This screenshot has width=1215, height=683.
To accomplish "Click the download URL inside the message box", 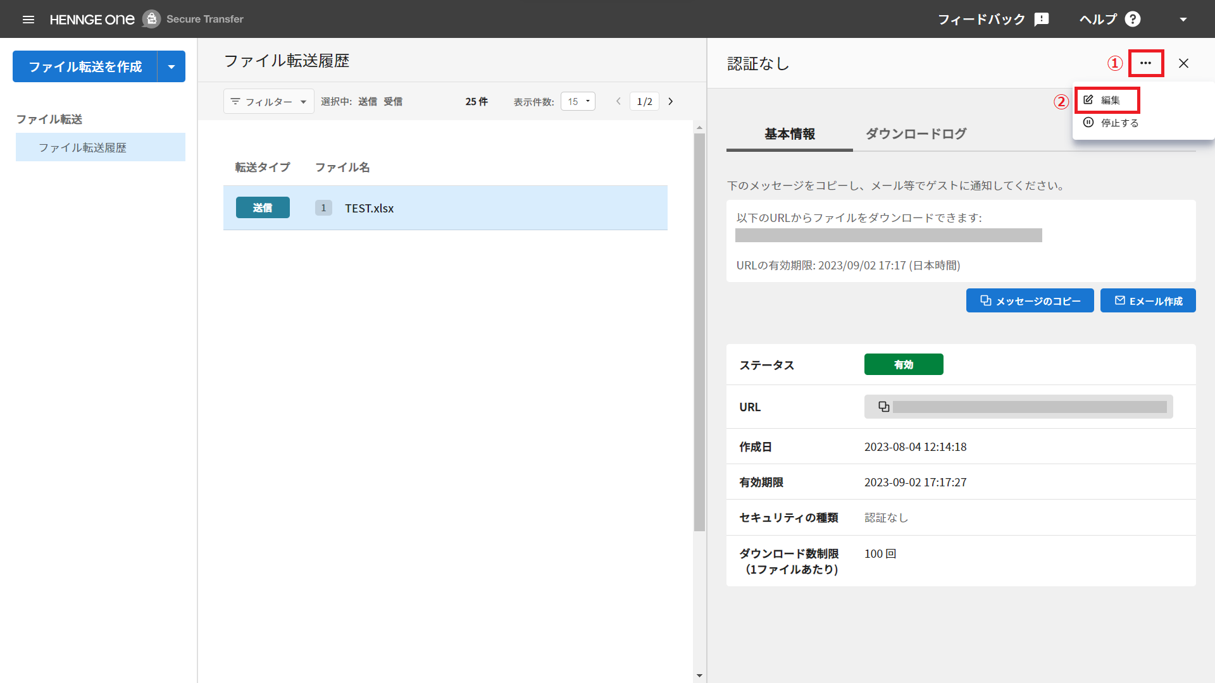I will click(x=888, y=235).
